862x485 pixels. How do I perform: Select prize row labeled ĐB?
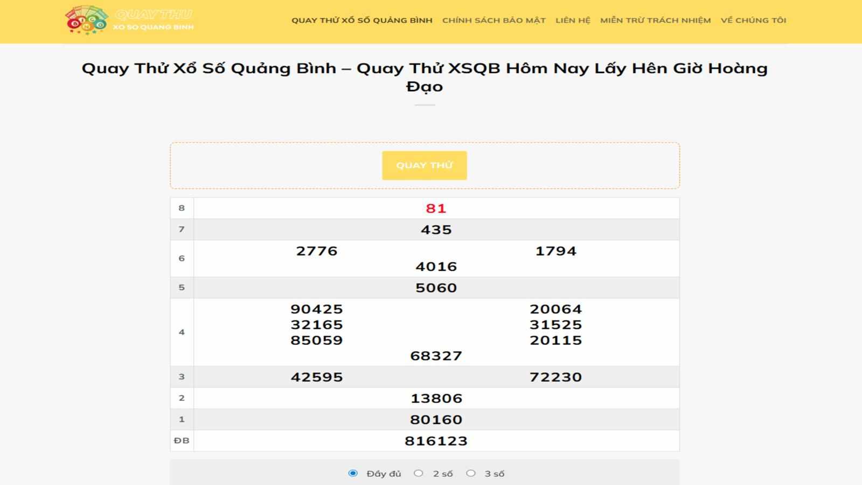[x=182, y=440]
